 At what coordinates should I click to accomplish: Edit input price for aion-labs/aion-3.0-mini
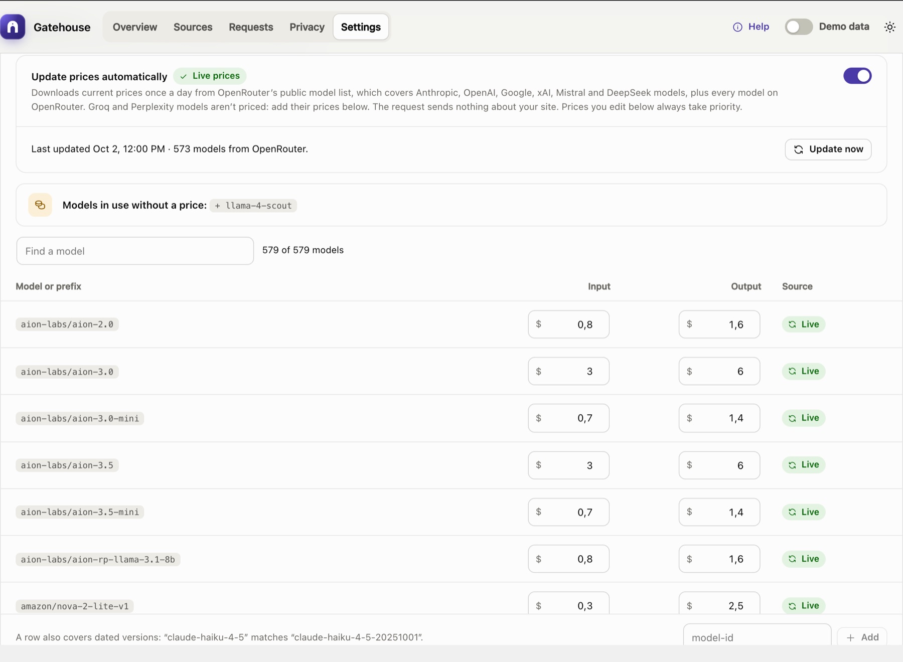tap(568, 418)
